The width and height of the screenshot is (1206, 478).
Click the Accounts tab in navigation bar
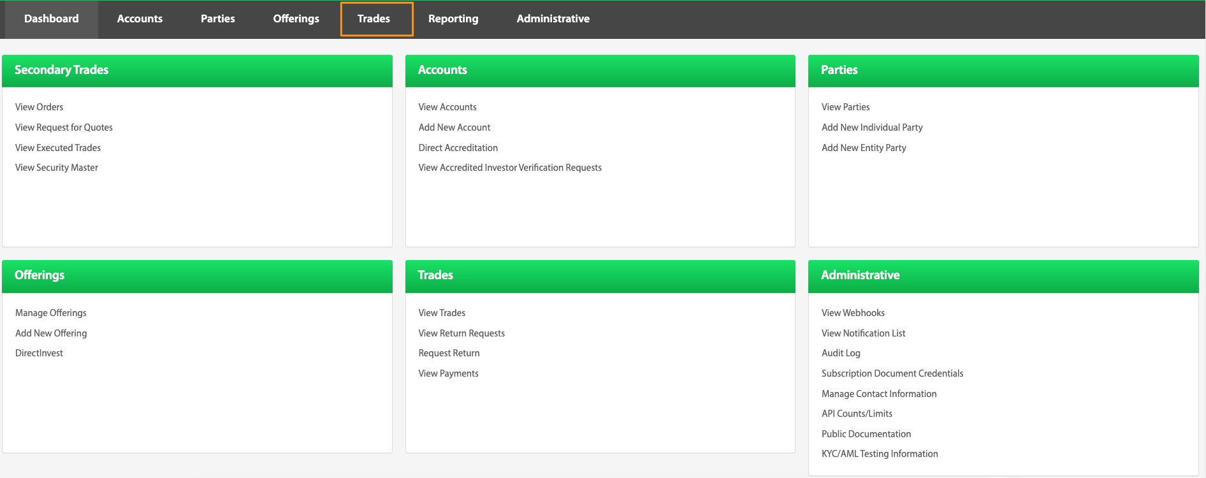pos(140,19)
